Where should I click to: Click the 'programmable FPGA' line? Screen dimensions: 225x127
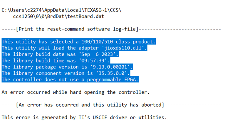point(70,80)
